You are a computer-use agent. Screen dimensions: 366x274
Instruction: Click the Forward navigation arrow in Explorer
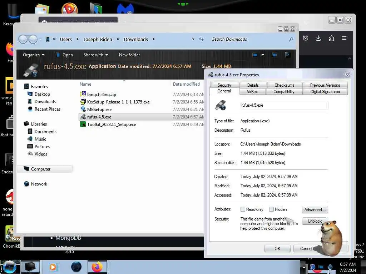pos(33,39)
